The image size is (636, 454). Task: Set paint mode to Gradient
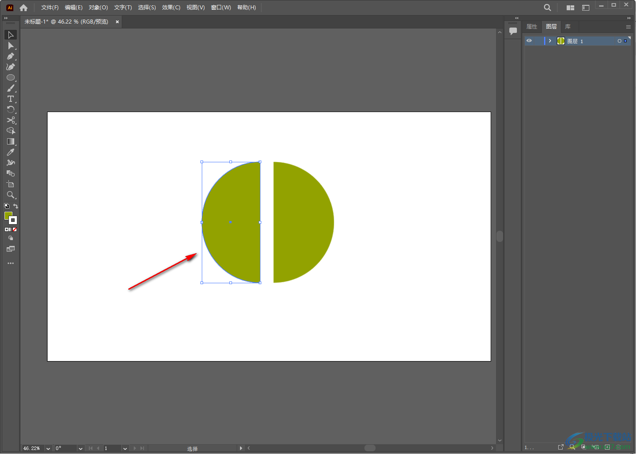[x=11, y=229]
